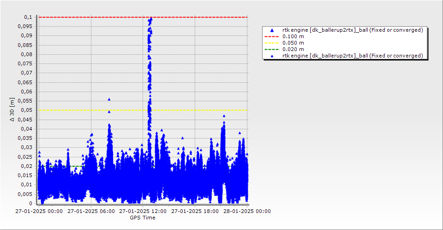The image size is (443, 230).
Task: Click the '0,02' y-axis tick label
Action: coord(27,166)
